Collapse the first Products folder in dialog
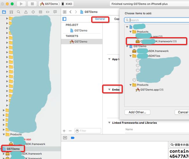 click(131, 32)
